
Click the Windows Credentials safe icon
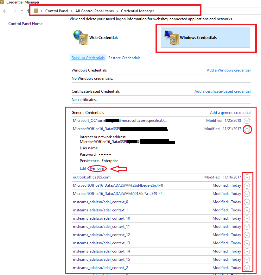[x=172, y=37]
